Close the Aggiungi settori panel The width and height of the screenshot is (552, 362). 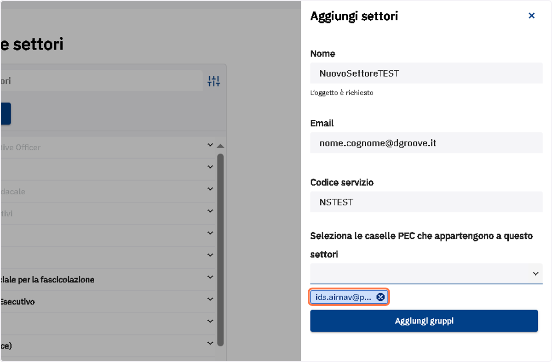[x=531, y=16]
